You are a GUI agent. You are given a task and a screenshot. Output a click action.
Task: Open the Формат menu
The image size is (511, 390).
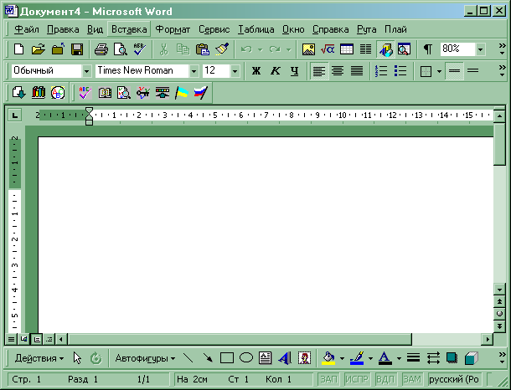coord(173,29)
